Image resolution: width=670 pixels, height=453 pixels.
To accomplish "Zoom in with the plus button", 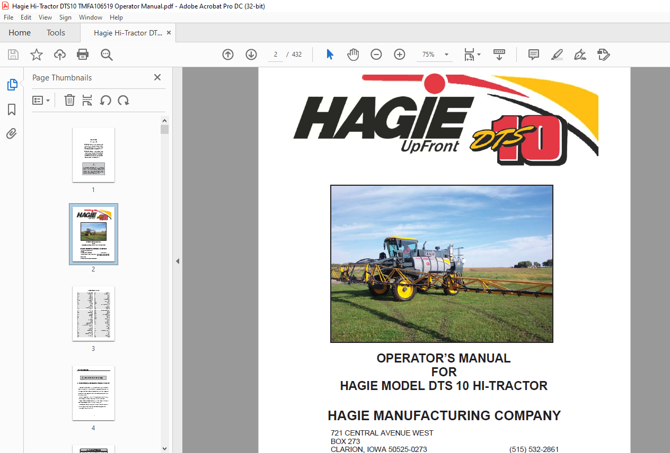I will [400, 55].
